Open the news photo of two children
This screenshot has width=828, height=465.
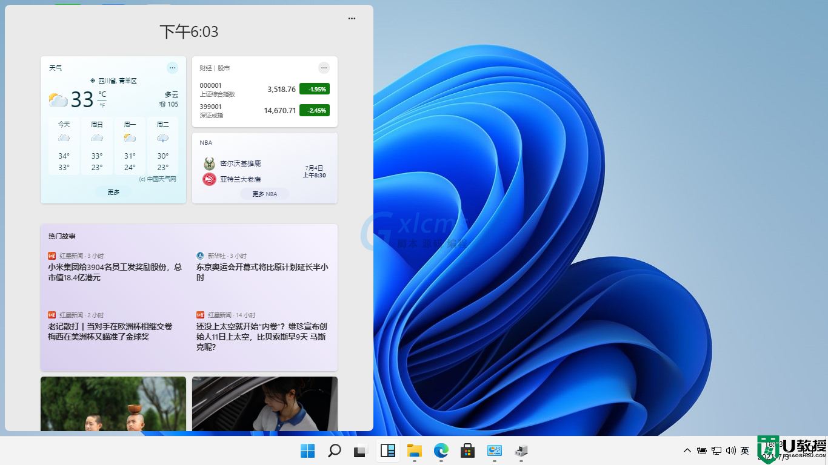[113, 404]
